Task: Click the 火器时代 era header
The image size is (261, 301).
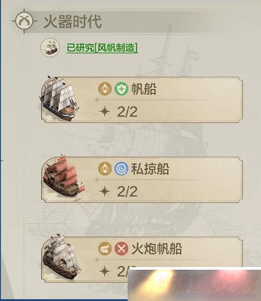Action: pyautogui.click(x=72, y=21)
